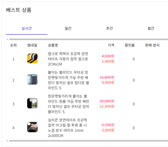The width and height of the screenshot is (168, 147).
Task: Click the 판매 방식 column header
Action: click(x=152, y=45)
